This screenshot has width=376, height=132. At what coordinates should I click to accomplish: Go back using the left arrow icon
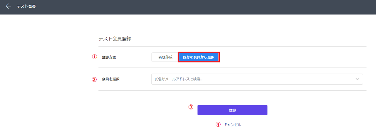pos(8,6)
